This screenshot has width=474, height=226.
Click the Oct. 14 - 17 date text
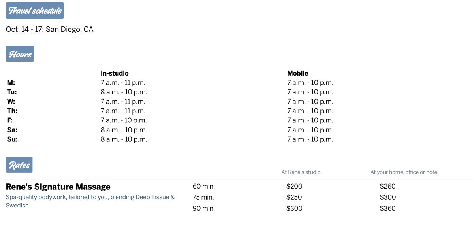(x=25, y=30)
